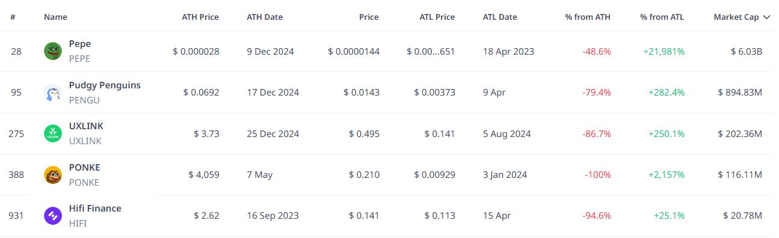Viewport: 779px width, 238px height.
Task: Sort by ATL Date column header
Action: (x=500, y=17)
